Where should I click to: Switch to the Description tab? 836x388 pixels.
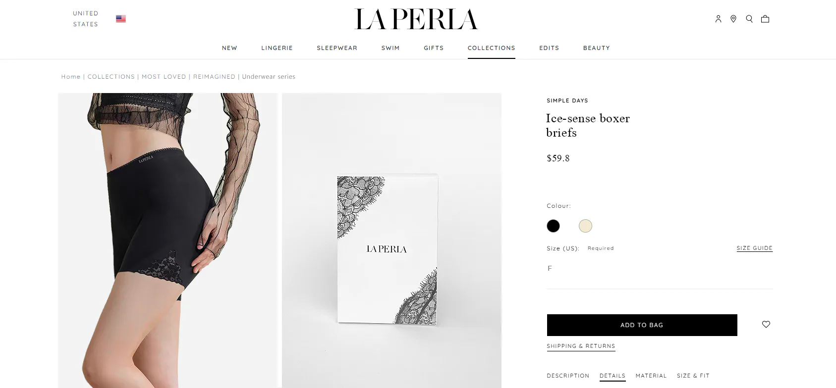pos(568,376)
